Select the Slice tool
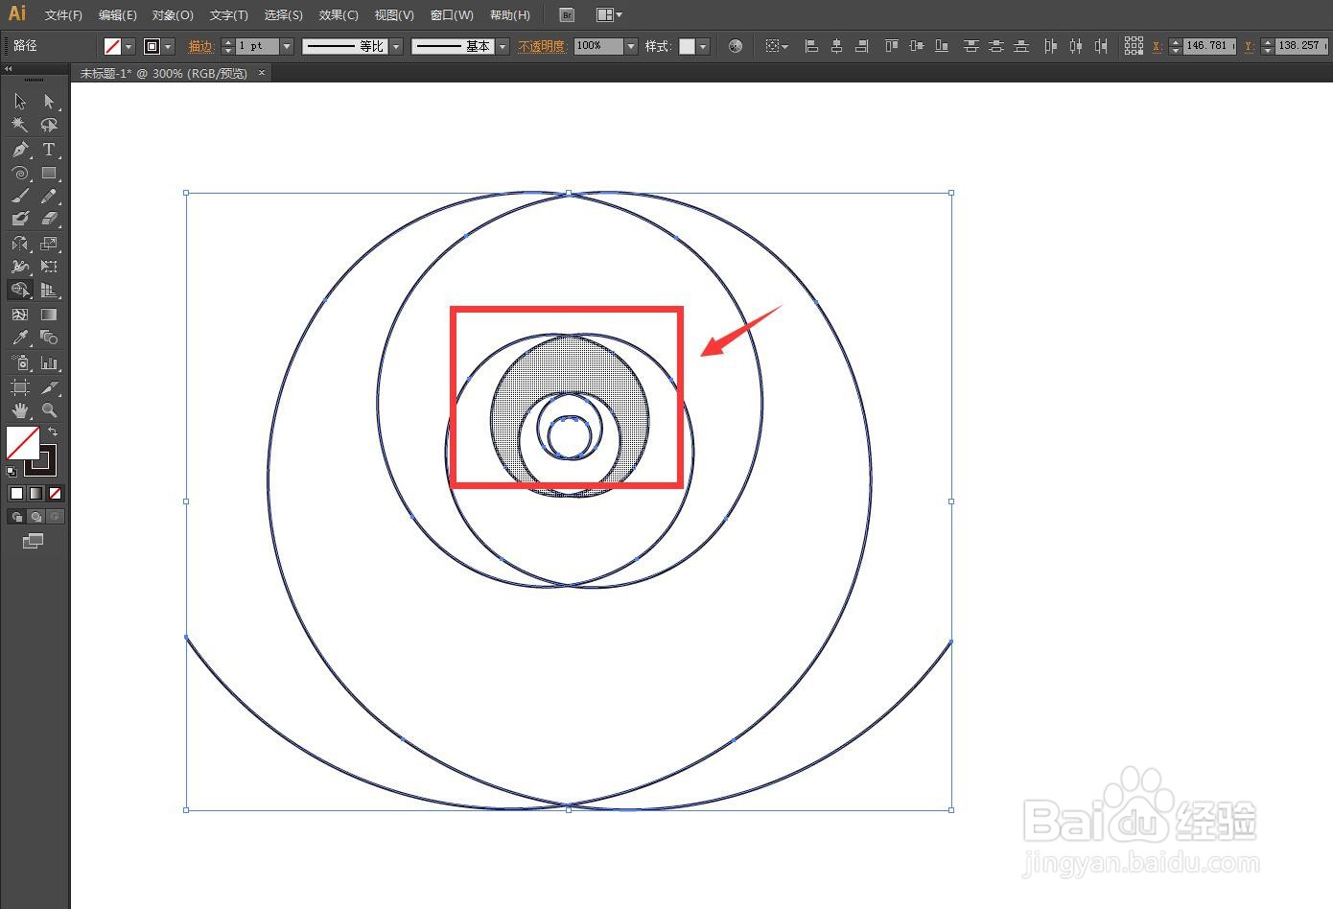The image size is (1333, 909). click(x=49, y=387)
